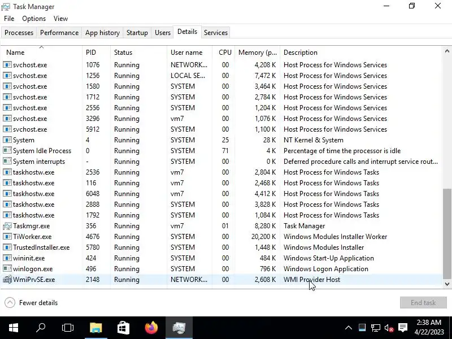The image size is (452, 339).
Task: Click the WmiPrvSE.exe process icon
Action: (x=7, y=280)
